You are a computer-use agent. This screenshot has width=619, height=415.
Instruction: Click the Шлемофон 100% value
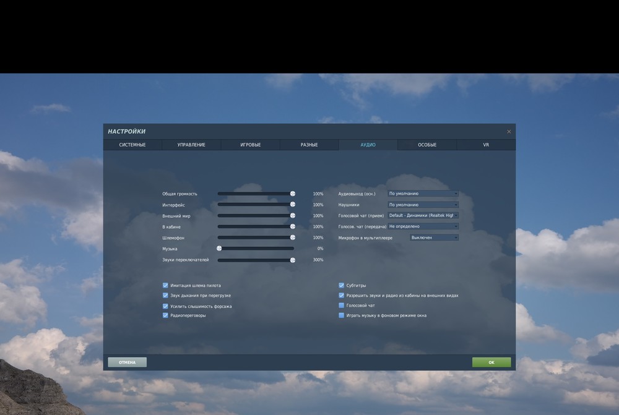tap(318, 237)
